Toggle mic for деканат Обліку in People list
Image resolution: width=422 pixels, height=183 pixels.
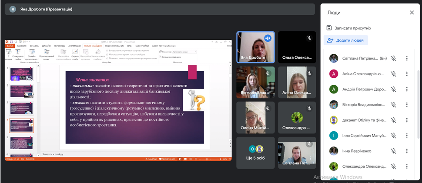click(393, 120)
